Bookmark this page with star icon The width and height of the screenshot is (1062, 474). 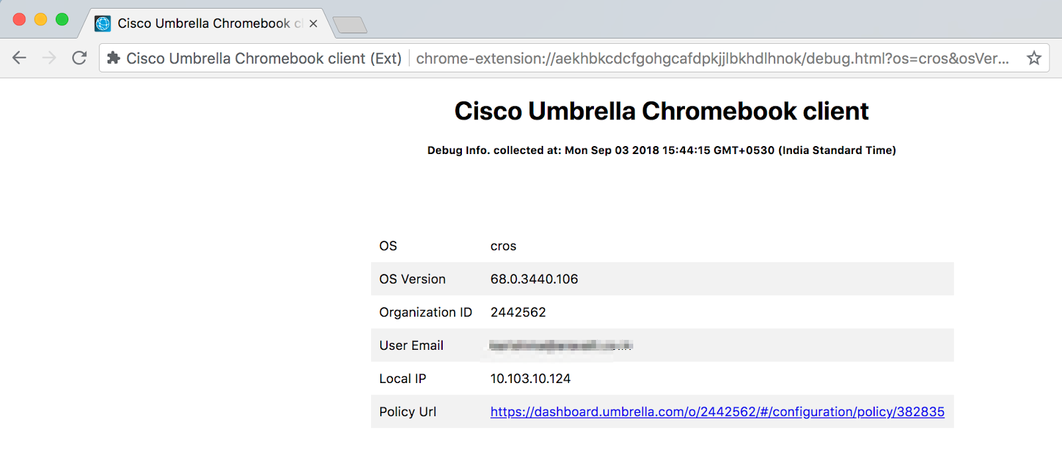pos(1034,58)
